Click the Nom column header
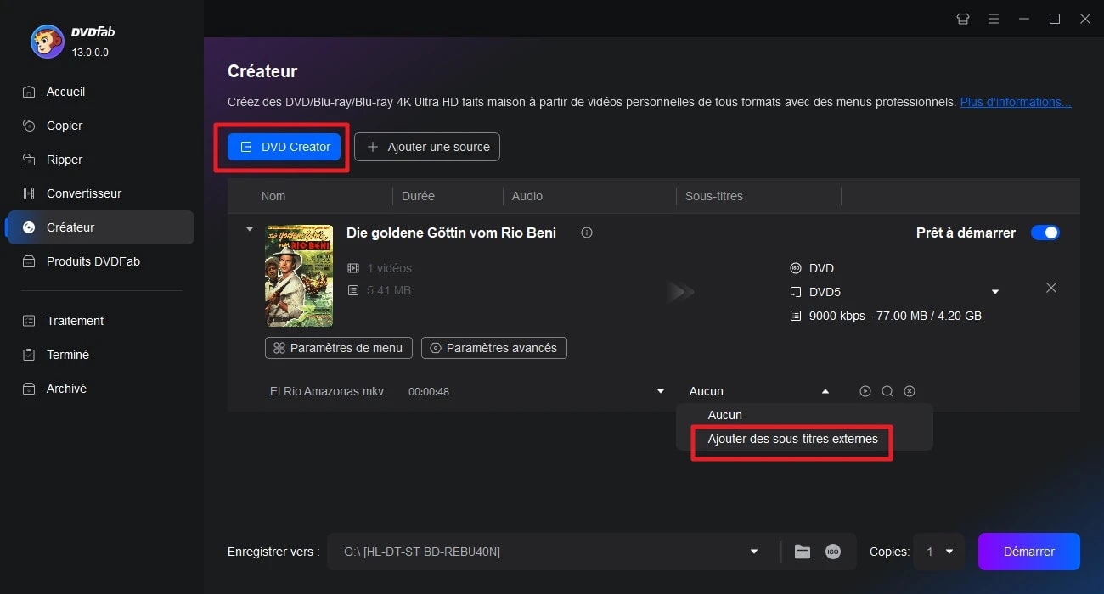The height and width of the screenshot is (594, 1104). tap(273, 196)
